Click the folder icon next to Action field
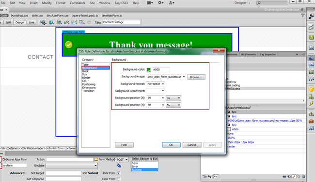The height and width of the screenshot is (182, 315). click(x=96, y=159)
